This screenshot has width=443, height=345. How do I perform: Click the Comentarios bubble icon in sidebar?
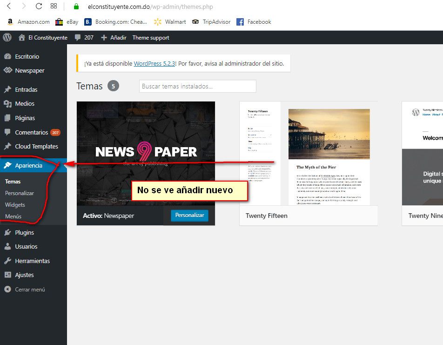click(7, 132)
